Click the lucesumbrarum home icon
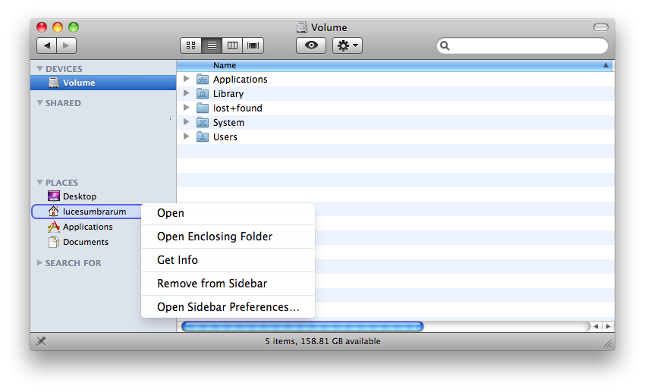Image resolution: width=645 pixels, height=392 pixels. click(53, 212)
